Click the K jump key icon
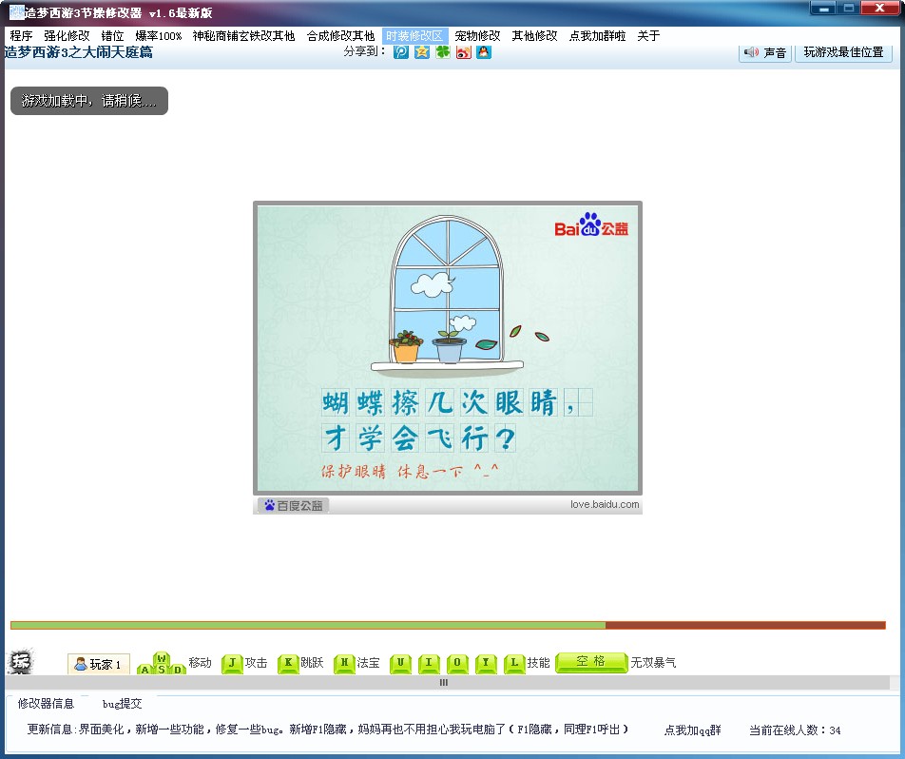Viewport: 905px width, 759px height. 288,663
